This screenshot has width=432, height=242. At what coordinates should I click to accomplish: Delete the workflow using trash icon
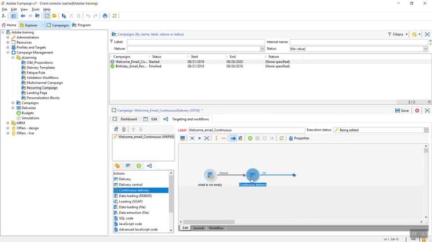coord(124,129)
